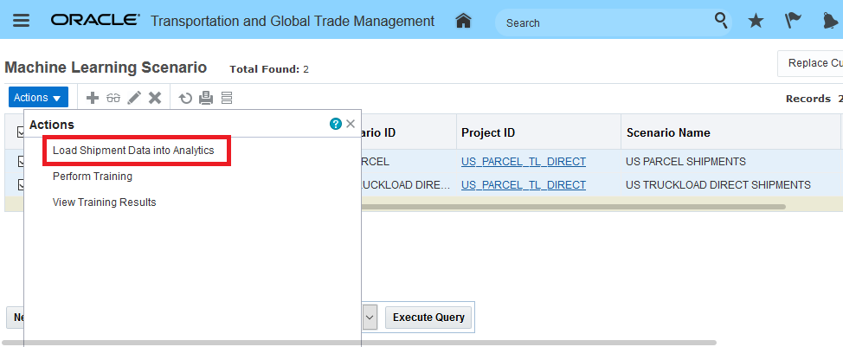Add new record with plus icon
This screenshot has height=347, width=843.
(x=92, y=98)
